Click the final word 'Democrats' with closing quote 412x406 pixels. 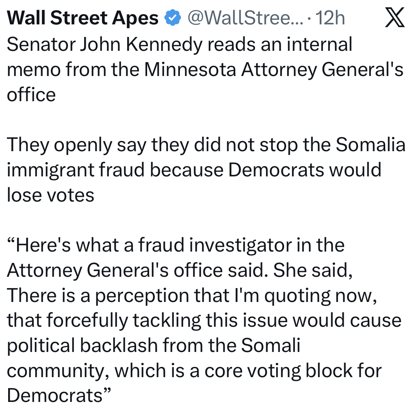[59, 396]
